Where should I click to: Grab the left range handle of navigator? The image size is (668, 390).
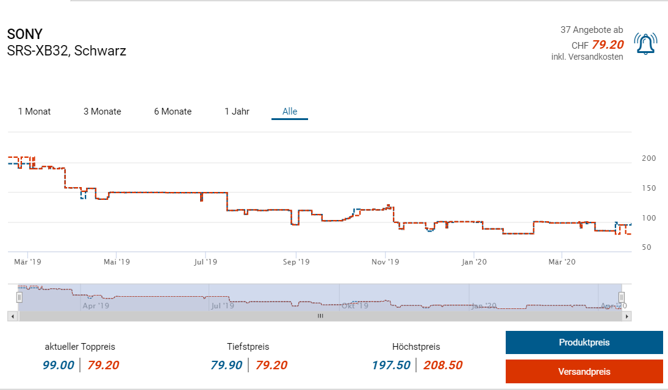pos(19,297)
